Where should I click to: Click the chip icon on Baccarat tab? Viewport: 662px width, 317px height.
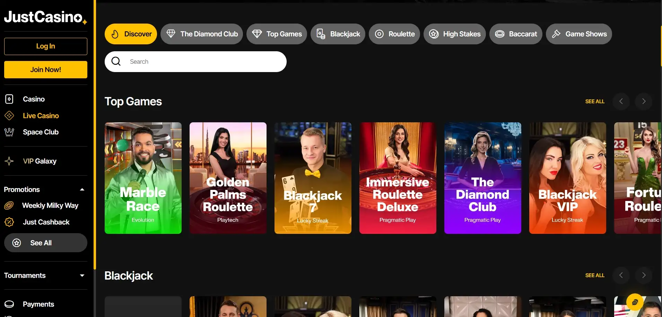pyautogui.click(x=500, y=34)
